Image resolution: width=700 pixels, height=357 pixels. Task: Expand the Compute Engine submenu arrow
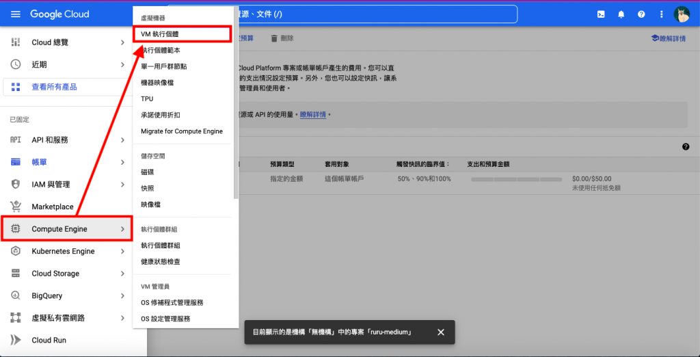tap(122, 228)
